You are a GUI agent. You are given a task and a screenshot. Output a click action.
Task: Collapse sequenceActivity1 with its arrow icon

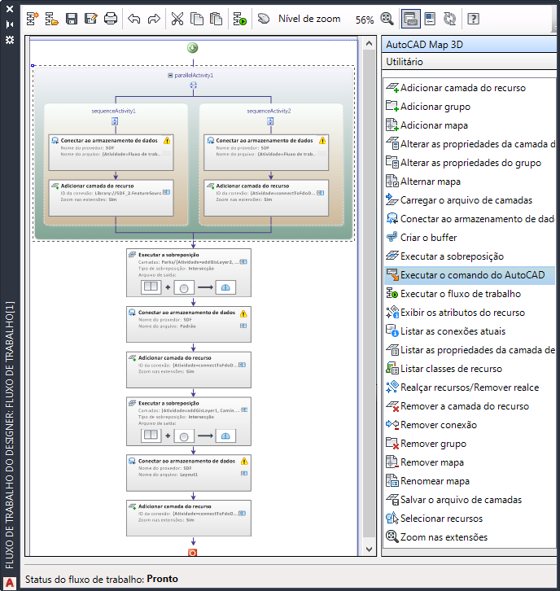(x=115, y=121)
